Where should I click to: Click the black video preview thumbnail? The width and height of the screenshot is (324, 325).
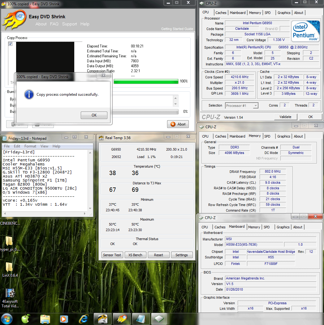(x=45, y=57)
